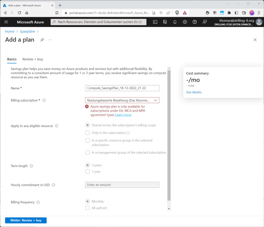Bookmark this page in the browser
Image resolution: width=264 pixels, height=227 pixels.
coord(57,13)
